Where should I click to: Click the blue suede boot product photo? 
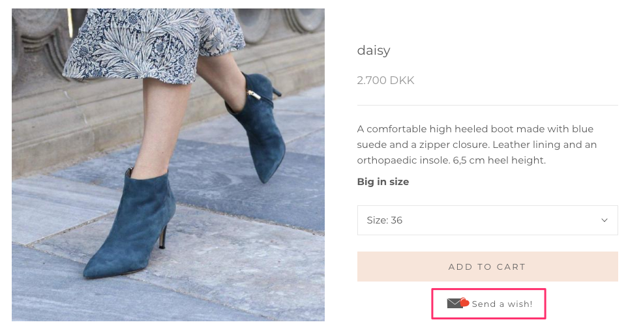(168, 165)
